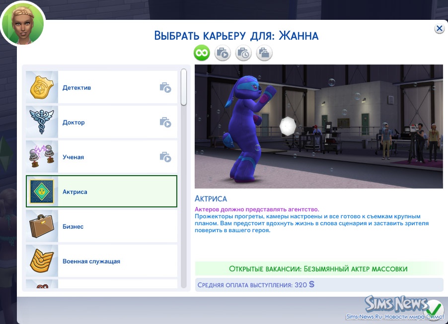Click the active-career briefcase icon beside Доктор
Viewport: 448px width, 324px height.
(165, 123)
